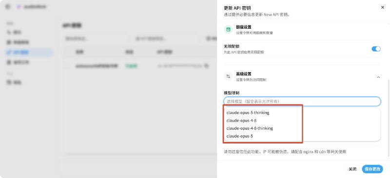Click the IP 可能被伪造 warning text
This screenshot has width=390, height=178.
click(x=285, y=152)
